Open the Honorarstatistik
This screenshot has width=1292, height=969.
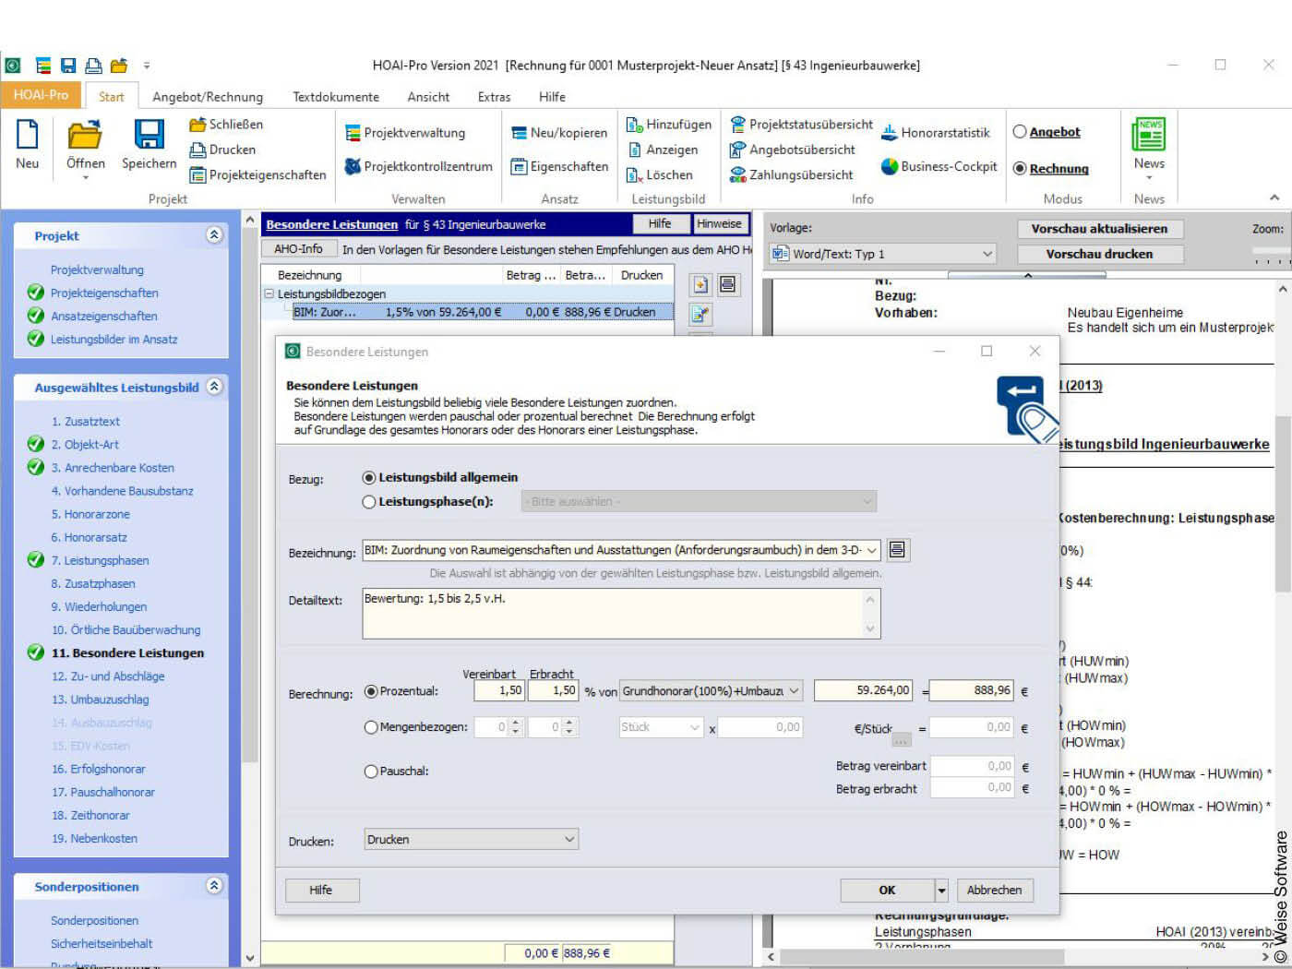pyautogui.click(x=938, y=132)
